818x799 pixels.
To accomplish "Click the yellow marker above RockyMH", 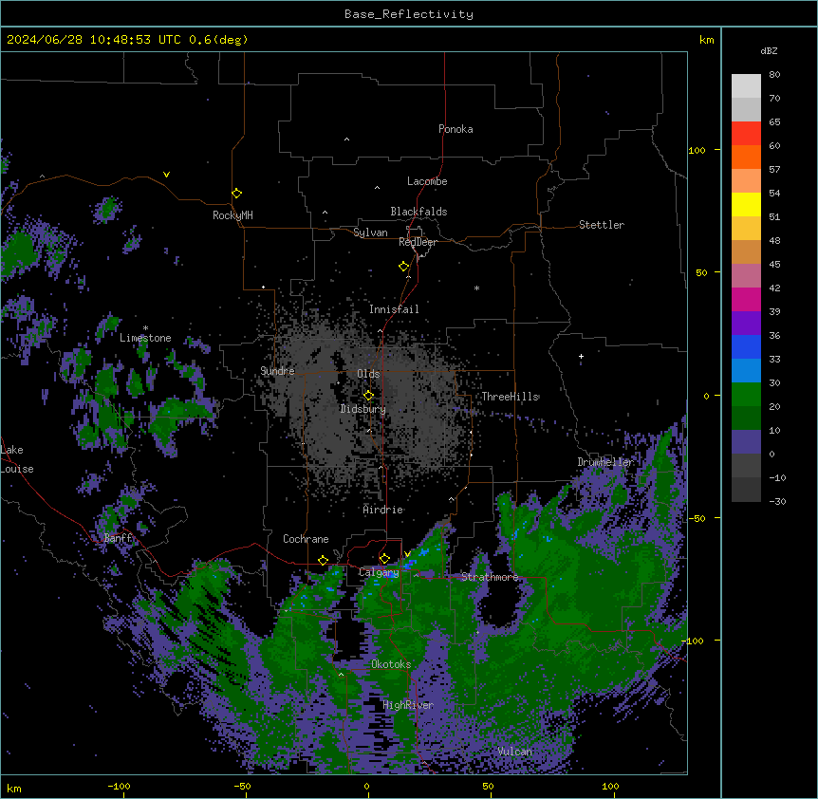I will pyautogui.click(x=236, y=194).
